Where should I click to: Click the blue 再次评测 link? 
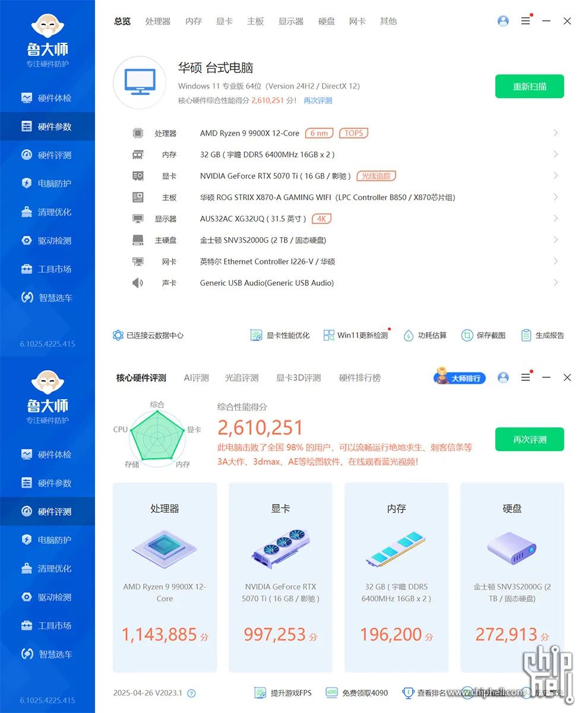pyautogui.click(x=318, y=100)
